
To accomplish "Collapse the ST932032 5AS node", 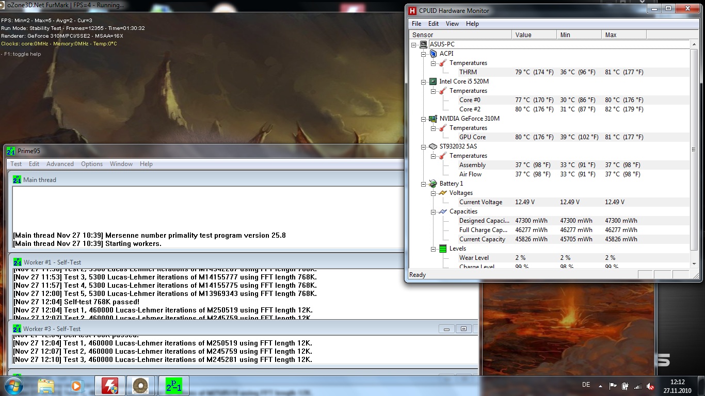I will click(423, 146).
